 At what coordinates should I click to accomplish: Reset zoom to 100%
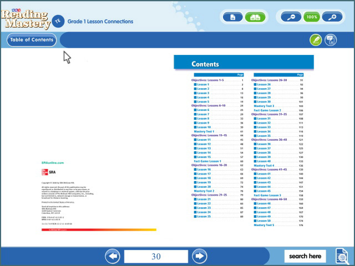(x=311, y=17)
